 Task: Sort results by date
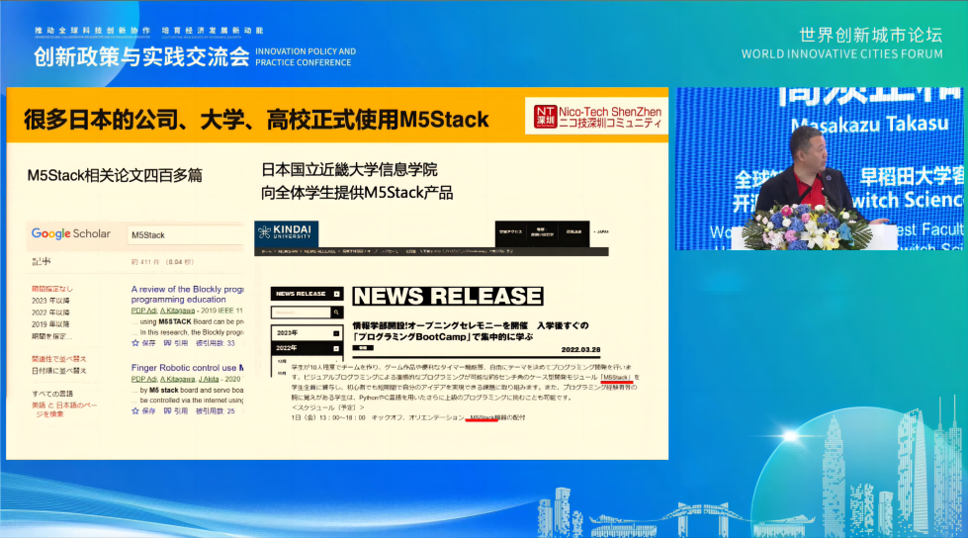[59, 371]
